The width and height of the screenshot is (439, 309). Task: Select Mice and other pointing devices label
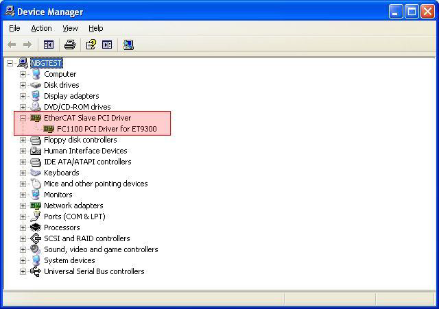pos(96,184)
